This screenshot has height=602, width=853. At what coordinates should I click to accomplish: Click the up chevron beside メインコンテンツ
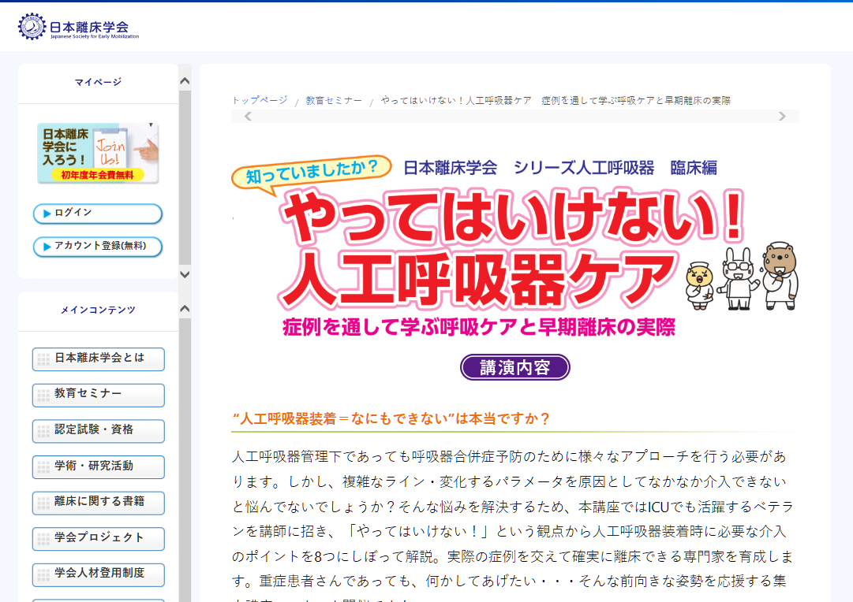[x=185, y=308]
